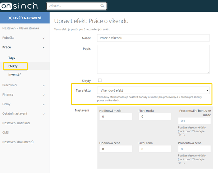
Task: Click the Popis text area
Action: tap(153, 59)
